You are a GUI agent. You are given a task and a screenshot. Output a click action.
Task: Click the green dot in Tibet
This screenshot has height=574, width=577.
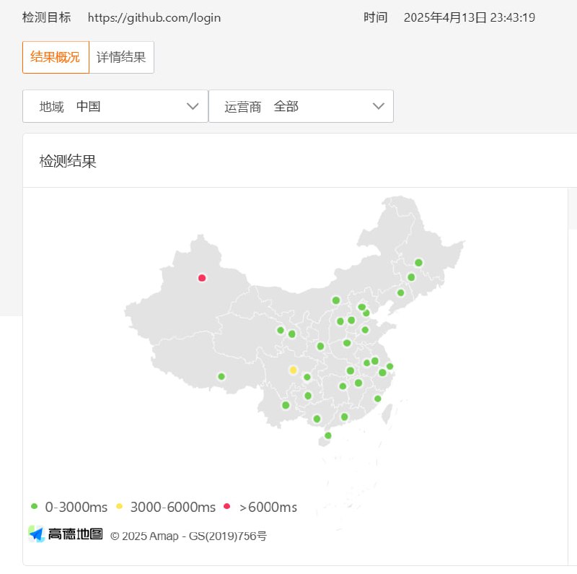point(221,376)
